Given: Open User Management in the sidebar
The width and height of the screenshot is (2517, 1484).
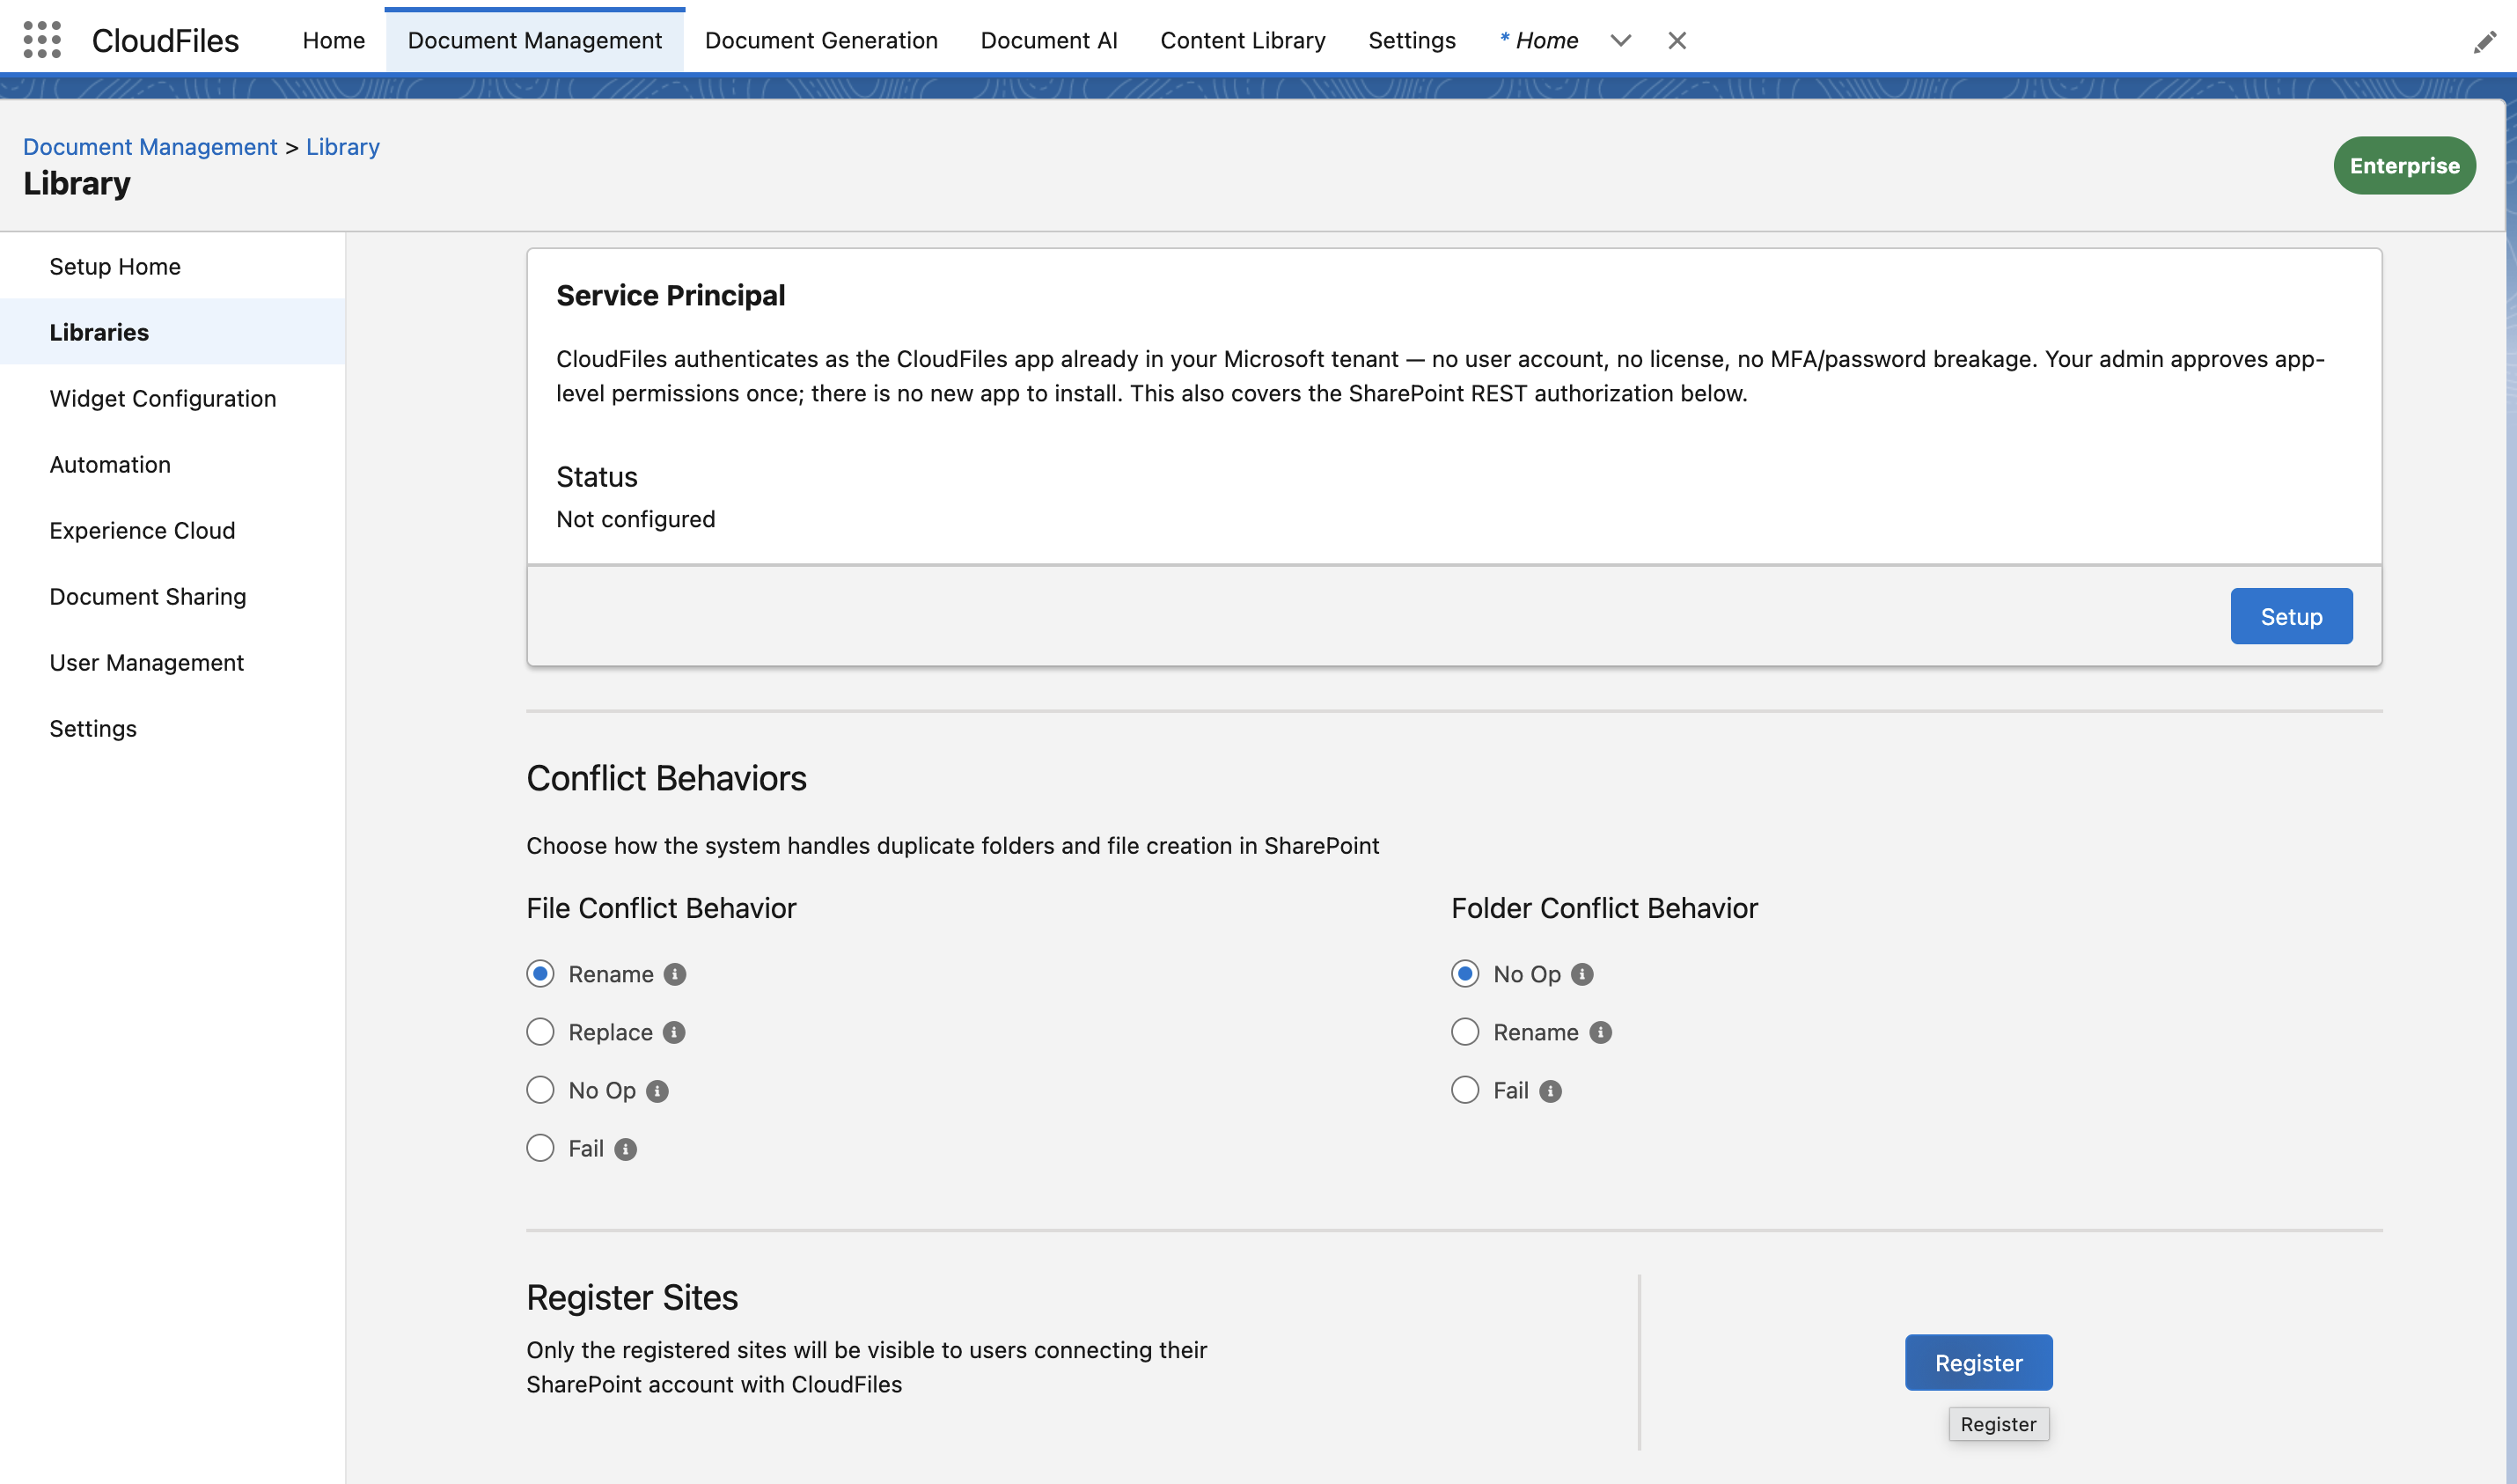Looking at the screenshot, I should [172, 662].
